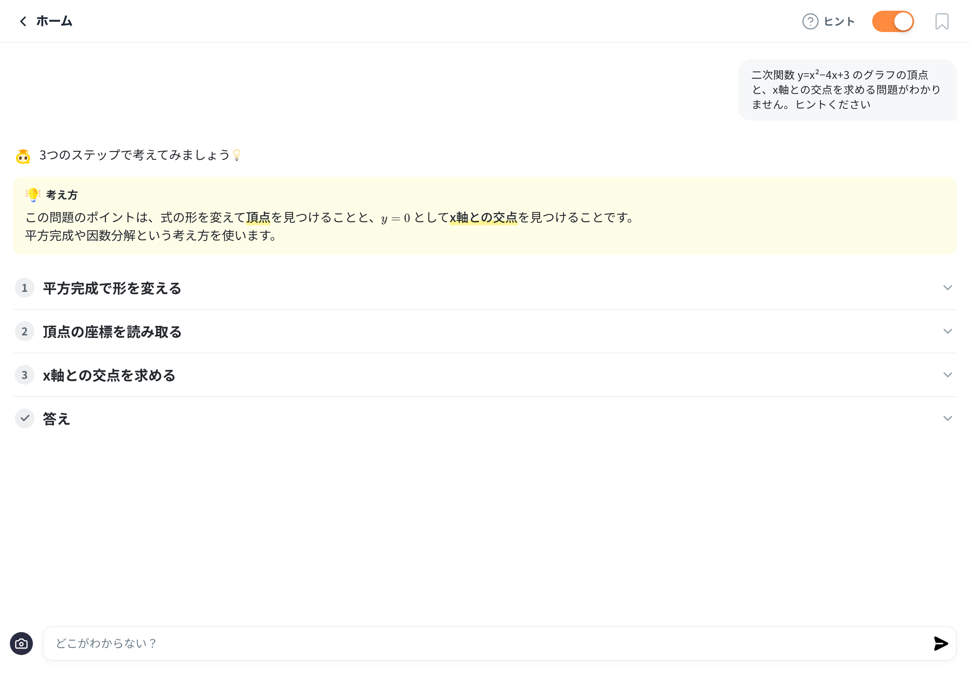Click the 答え heading text
The image size is (970, 674).
(x=56, y=418)
